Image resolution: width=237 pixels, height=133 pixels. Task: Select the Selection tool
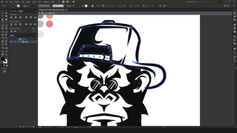tap(3, 13)
